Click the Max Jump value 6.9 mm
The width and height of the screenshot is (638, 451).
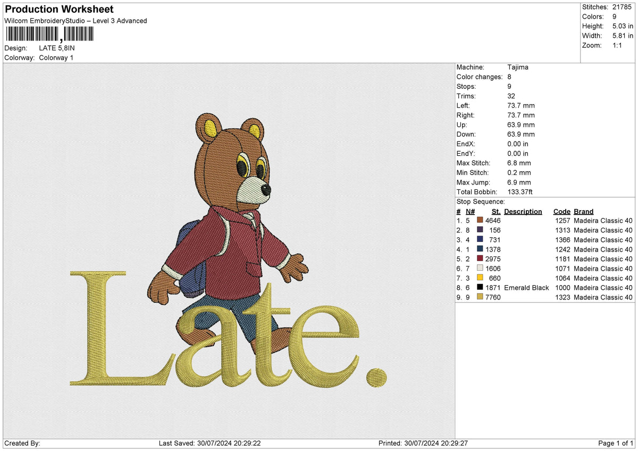(x=519, y=182)
